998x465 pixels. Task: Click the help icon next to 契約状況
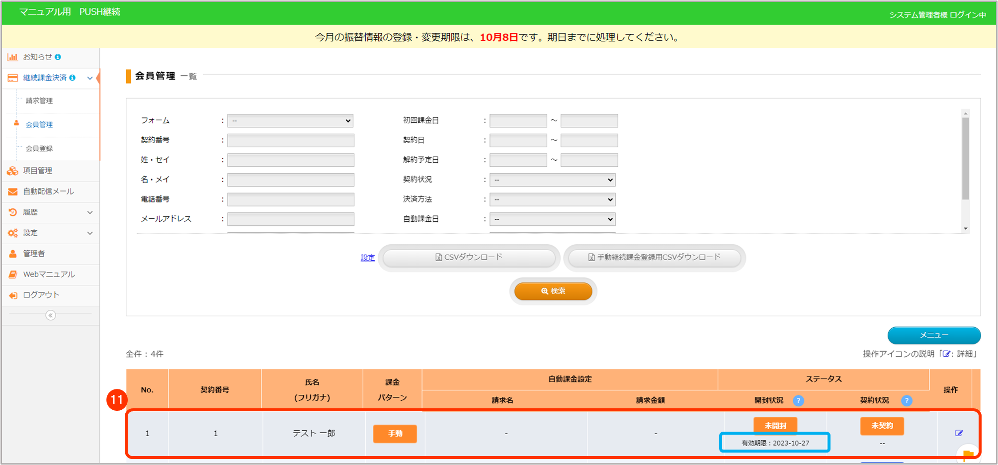point(907,400)
